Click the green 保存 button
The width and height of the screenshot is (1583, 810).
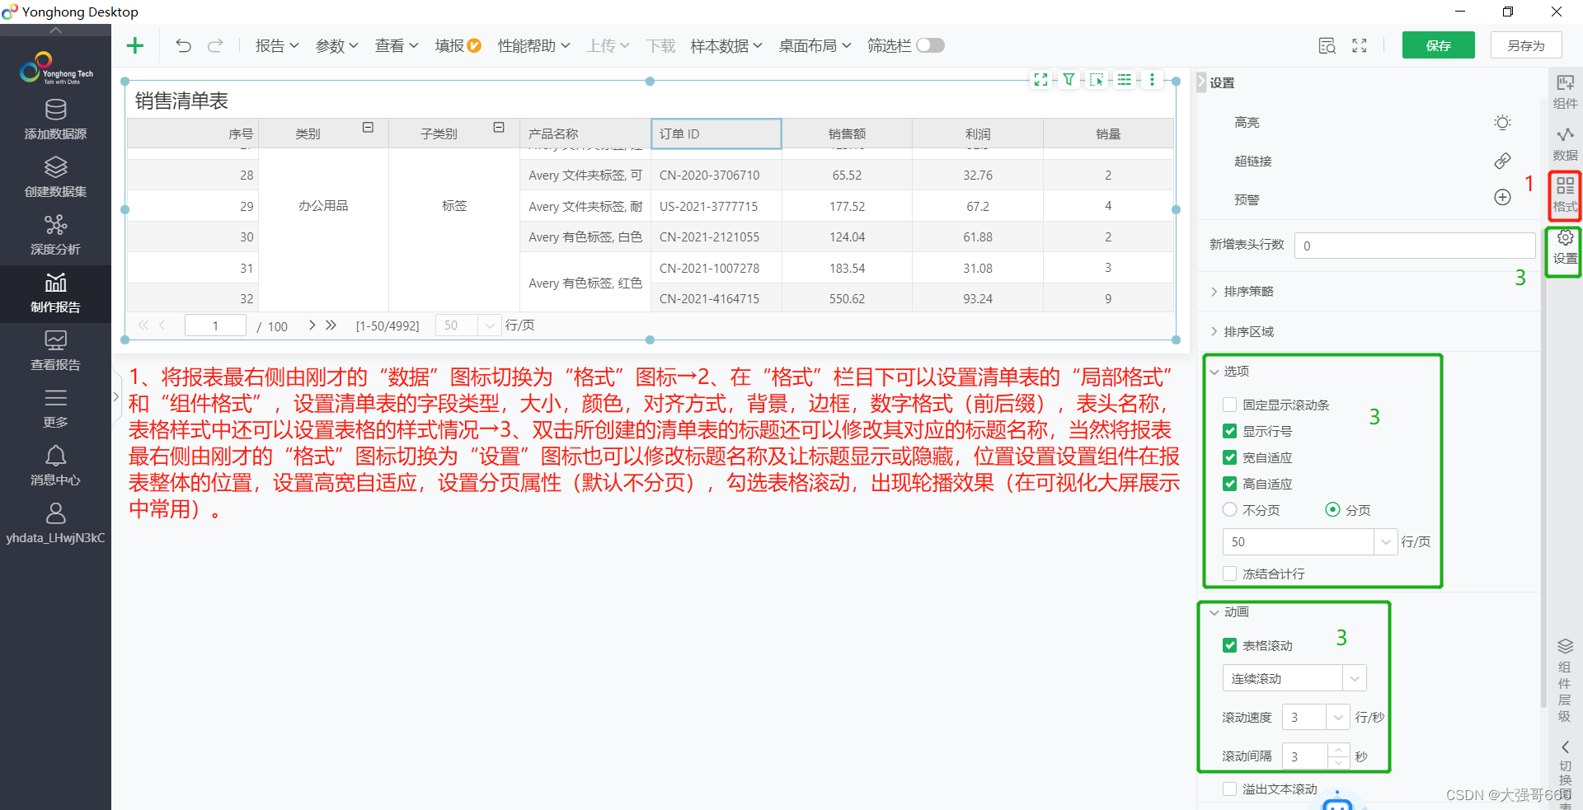pyautogui.click(x=1438, y=45)
